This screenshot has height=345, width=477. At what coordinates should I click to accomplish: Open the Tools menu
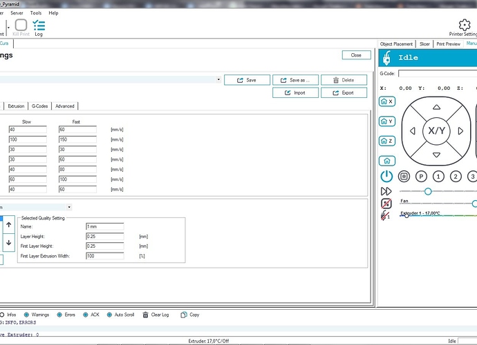tap(35, 13)
